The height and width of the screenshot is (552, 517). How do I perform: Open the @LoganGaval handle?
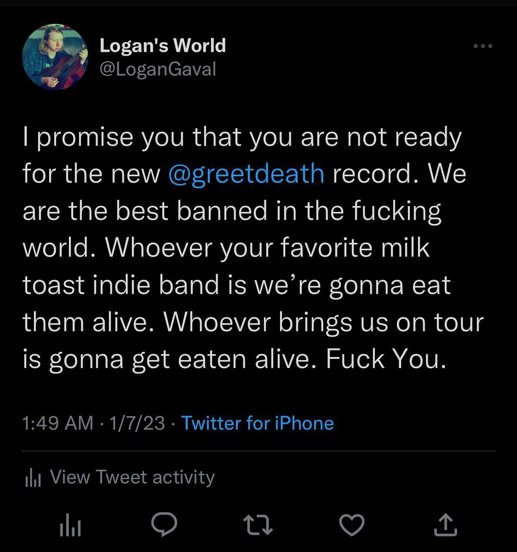click(x=157, y=69)
